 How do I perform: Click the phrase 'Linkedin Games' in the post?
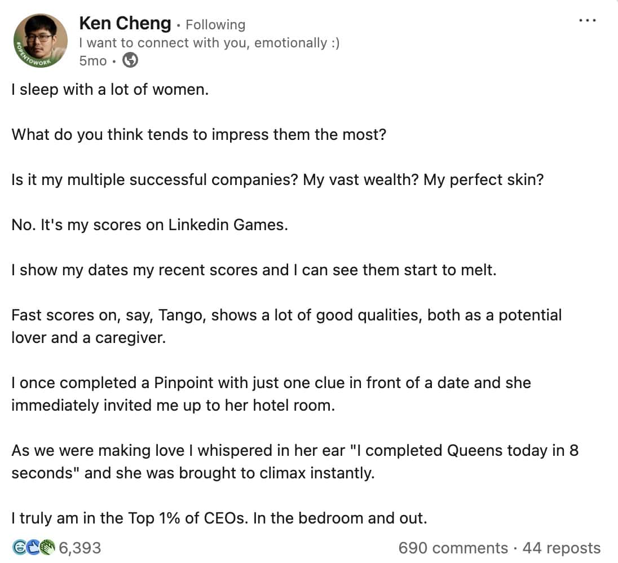click(228, 225)
